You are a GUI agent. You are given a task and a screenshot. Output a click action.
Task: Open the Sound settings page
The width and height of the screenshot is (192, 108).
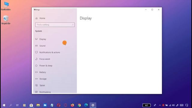pos(55,46)
